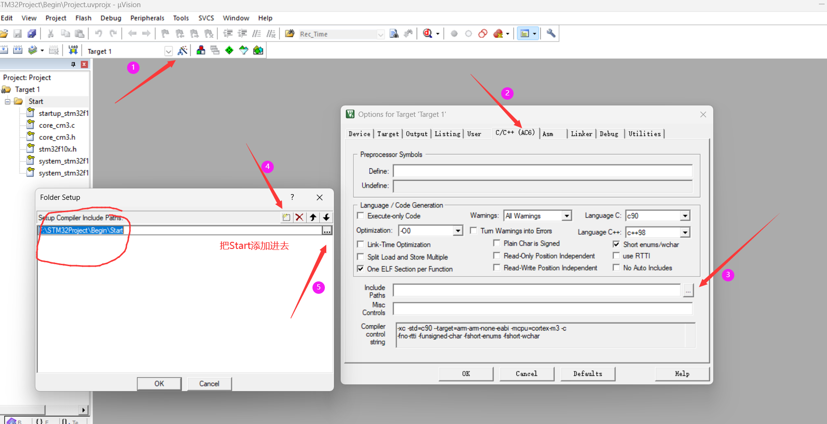Open the Peripherals menu
Viewport: 827px width, 424px height.
pos(147,18)
